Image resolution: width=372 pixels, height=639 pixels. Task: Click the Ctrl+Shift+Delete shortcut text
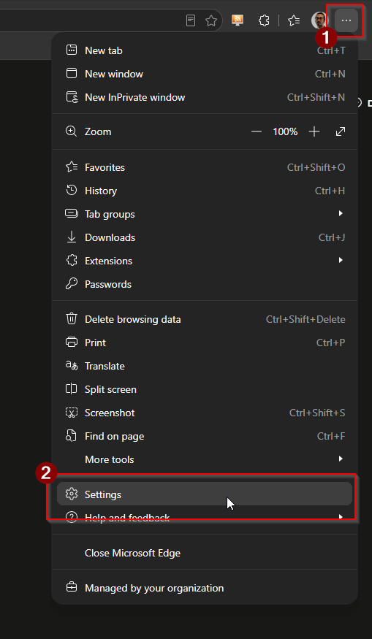click(305, 320)
